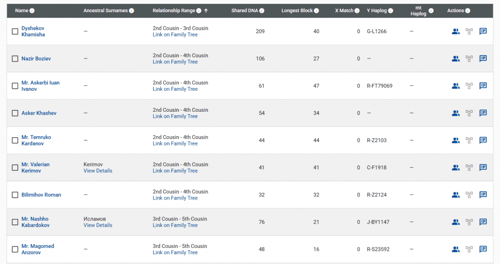The width and height of the screenshot is (500, 264).
Task: Toggle the sort arrow on Relationship Range
Action: click(x=206, y=11)
